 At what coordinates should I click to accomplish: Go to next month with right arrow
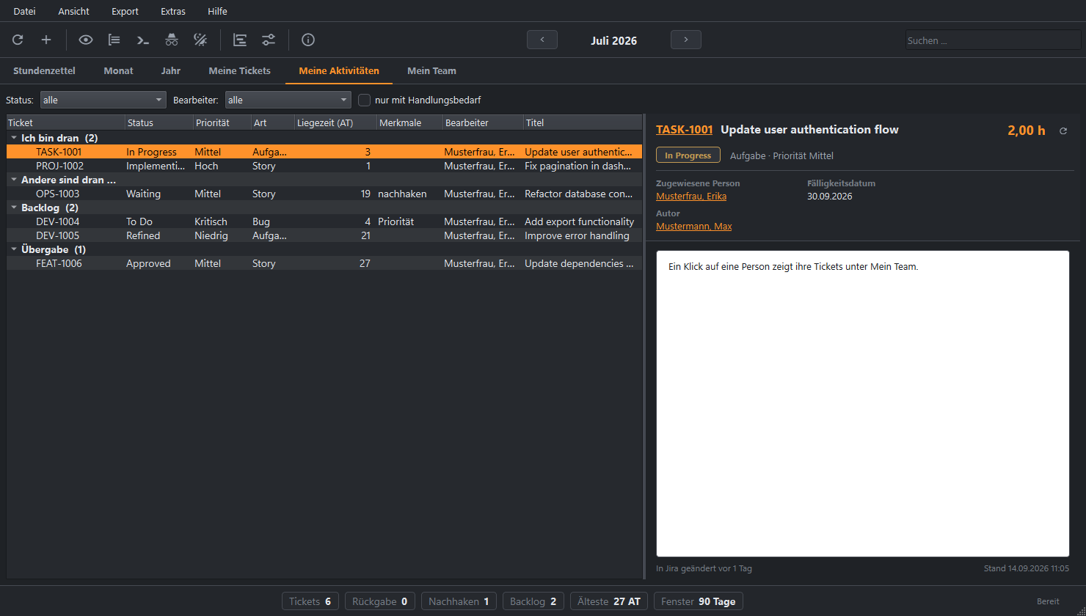pyautogui.click(x=686, y=40)
